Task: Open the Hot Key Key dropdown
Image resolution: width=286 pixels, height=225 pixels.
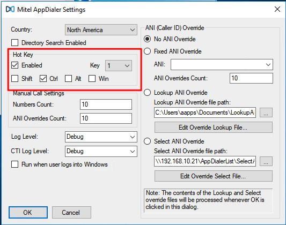Action: [x=119, y=65]
